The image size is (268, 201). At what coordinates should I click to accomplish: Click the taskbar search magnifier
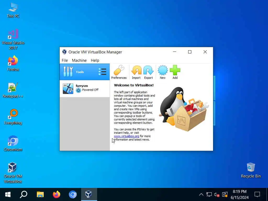pos(24,194)
